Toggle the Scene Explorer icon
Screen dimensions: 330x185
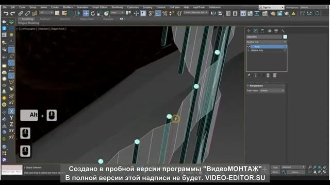[x=228, y=14]
